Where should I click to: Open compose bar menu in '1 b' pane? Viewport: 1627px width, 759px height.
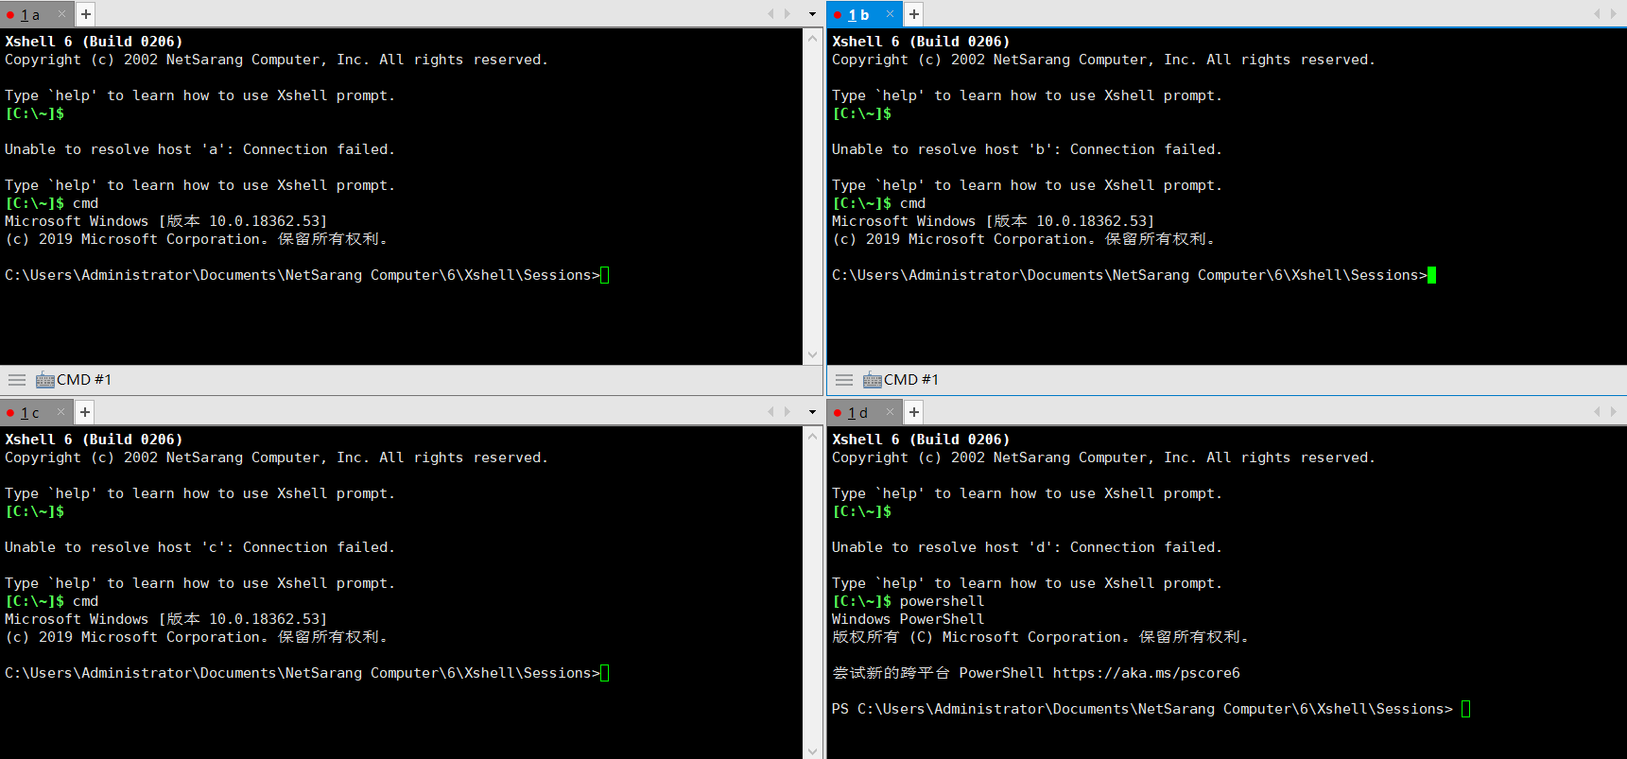click(x=844, y=380)
